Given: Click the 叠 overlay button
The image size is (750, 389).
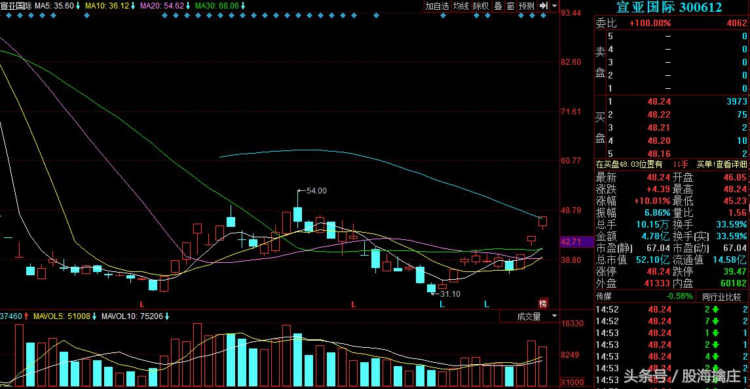Looking at the screenshot, I should (498, 6).
